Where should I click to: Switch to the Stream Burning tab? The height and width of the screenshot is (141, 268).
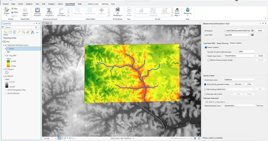(x=222, y=43)
